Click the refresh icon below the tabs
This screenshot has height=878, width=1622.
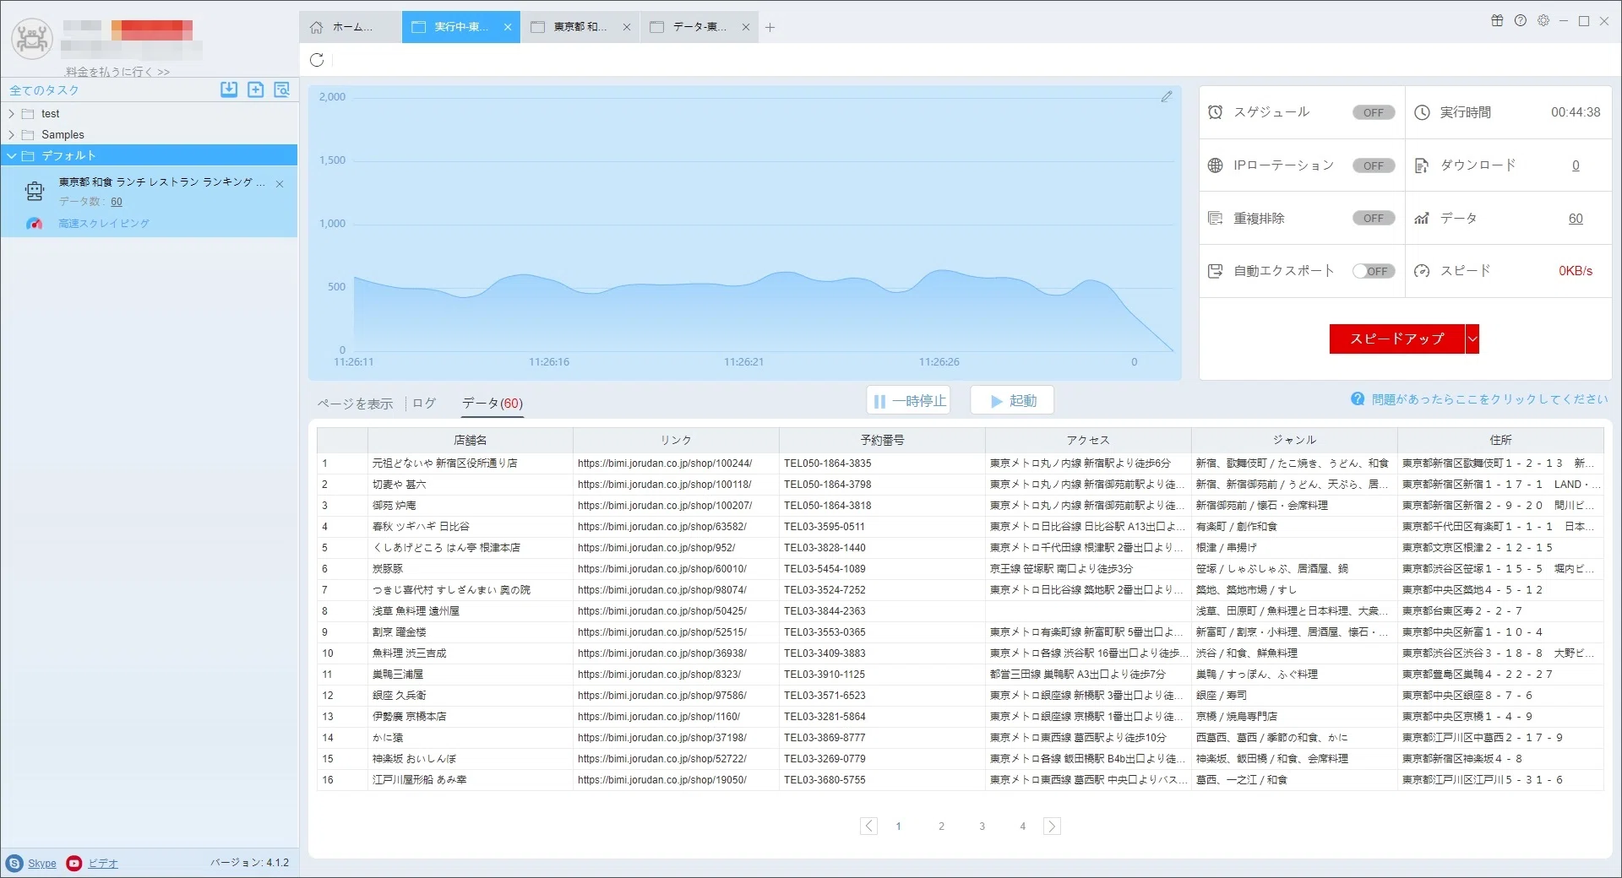[317, 60]
